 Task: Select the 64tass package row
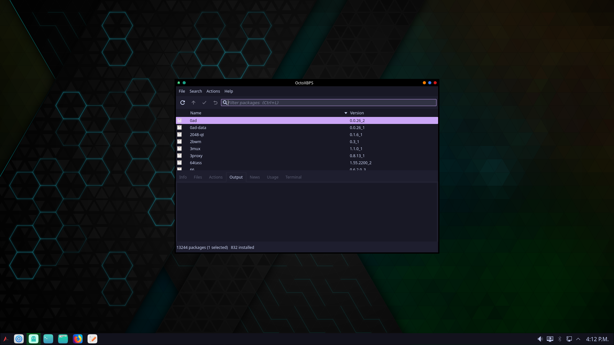tap(307, 163)
